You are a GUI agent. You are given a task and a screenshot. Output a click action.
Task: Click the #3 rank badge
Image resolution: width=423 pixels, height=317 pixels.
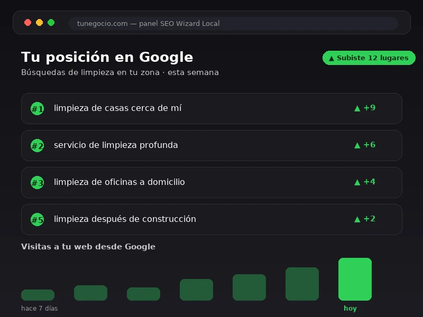(37, 182)
